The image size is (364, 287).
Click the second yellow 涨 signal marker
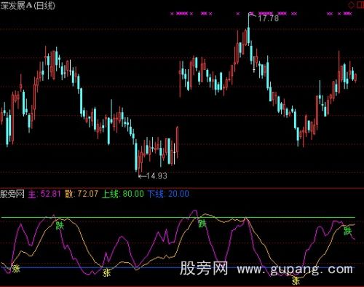106,272
